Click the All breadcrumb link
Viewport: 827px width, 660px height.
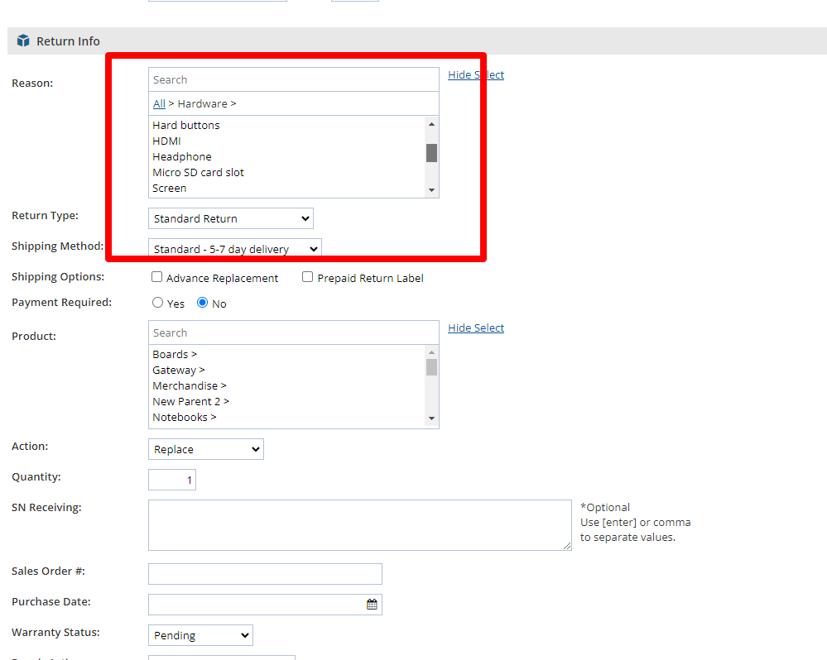159,103
